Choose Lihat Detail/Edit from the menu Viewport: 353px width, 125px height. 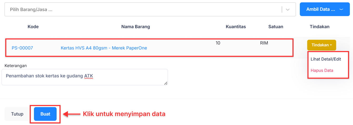tap(326, 59)
